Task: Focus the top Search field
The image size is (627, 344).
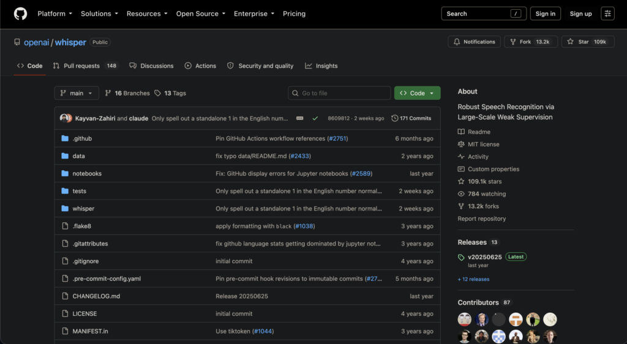Action: (x=484, y=13)
